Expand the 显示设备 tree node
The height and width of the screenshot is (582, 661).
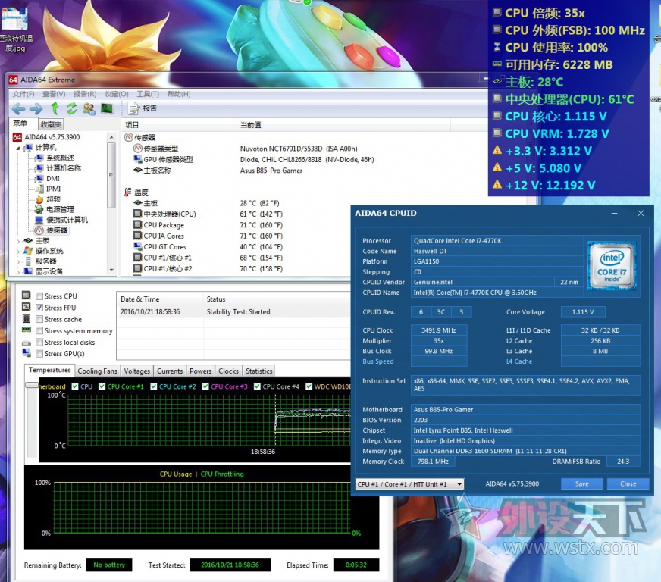(x=17, y=272)
